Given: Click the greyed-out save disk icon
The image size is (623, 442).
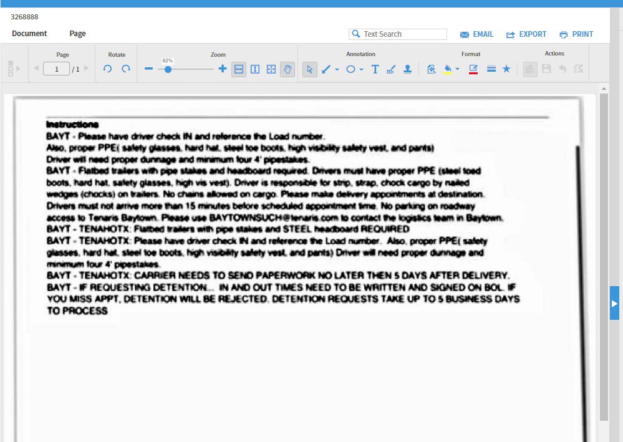Looking at the screenshot, I should pyautogui.click(x=547, y=69).
